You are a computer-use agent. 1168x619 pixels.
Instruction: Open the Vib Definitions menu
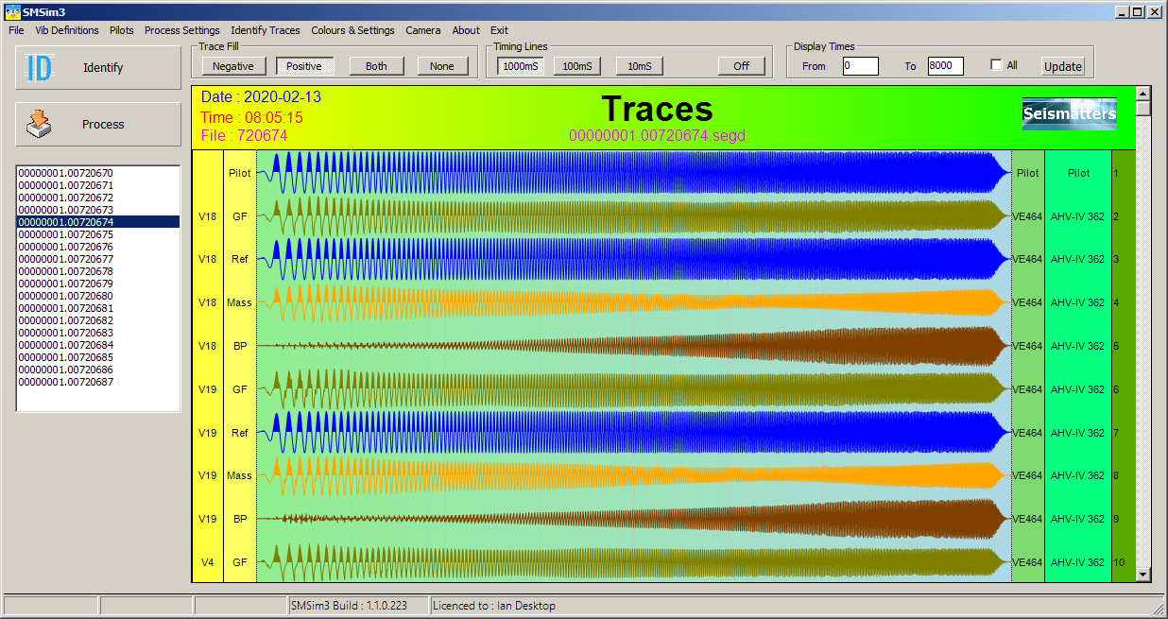click(x=67, y=30)
